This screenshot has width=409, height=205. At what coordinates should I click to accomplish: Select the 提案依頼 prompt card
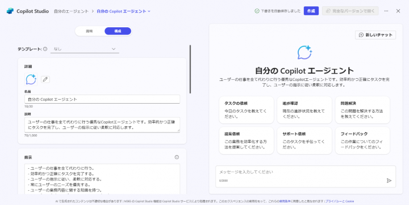(247, 140)
